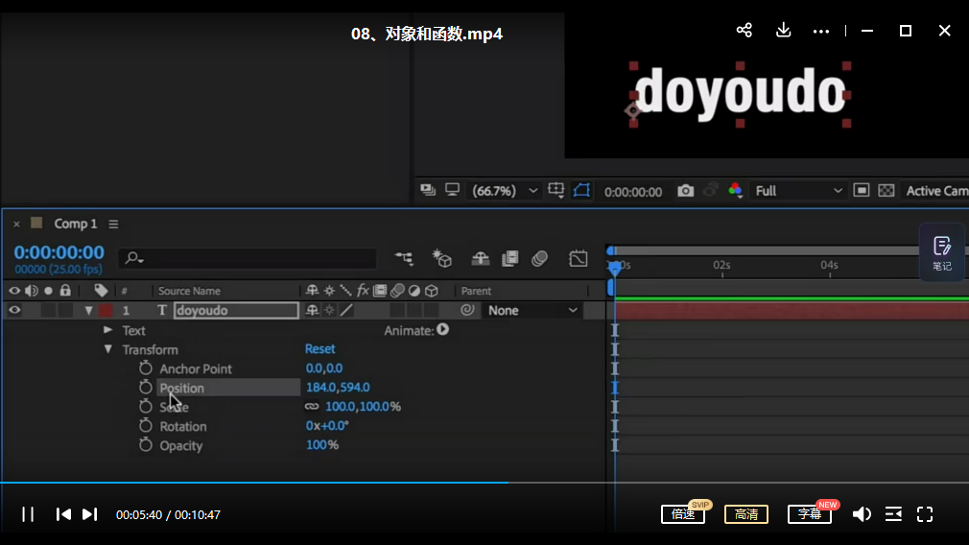Open the player playlist icon
This screenshot has height=545, width=969.
pyautogui.click(x=893, y=514)
